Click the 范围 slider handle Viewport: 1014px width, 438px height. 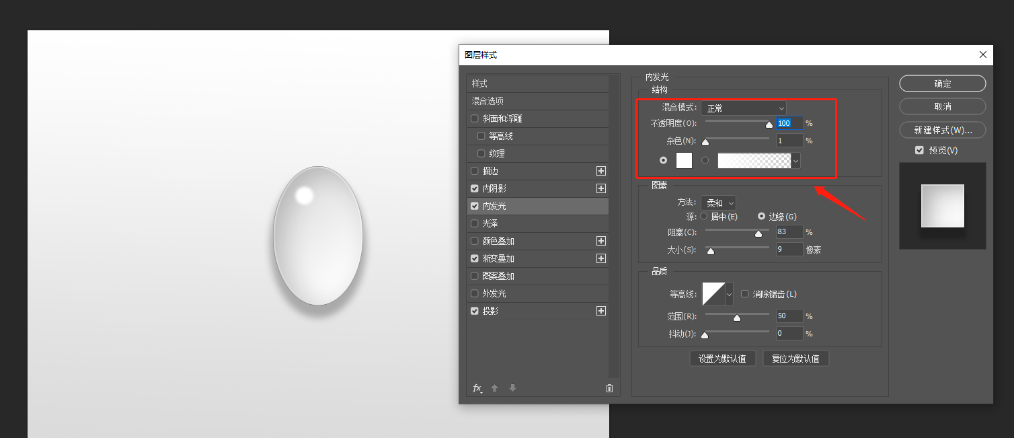coord(737,317)
